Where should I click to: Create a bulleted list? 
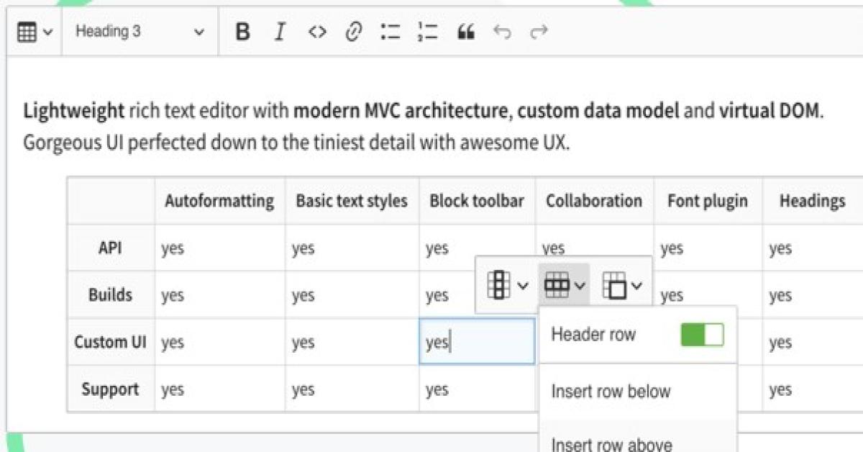pyautogui.click(x=390, y=32)
